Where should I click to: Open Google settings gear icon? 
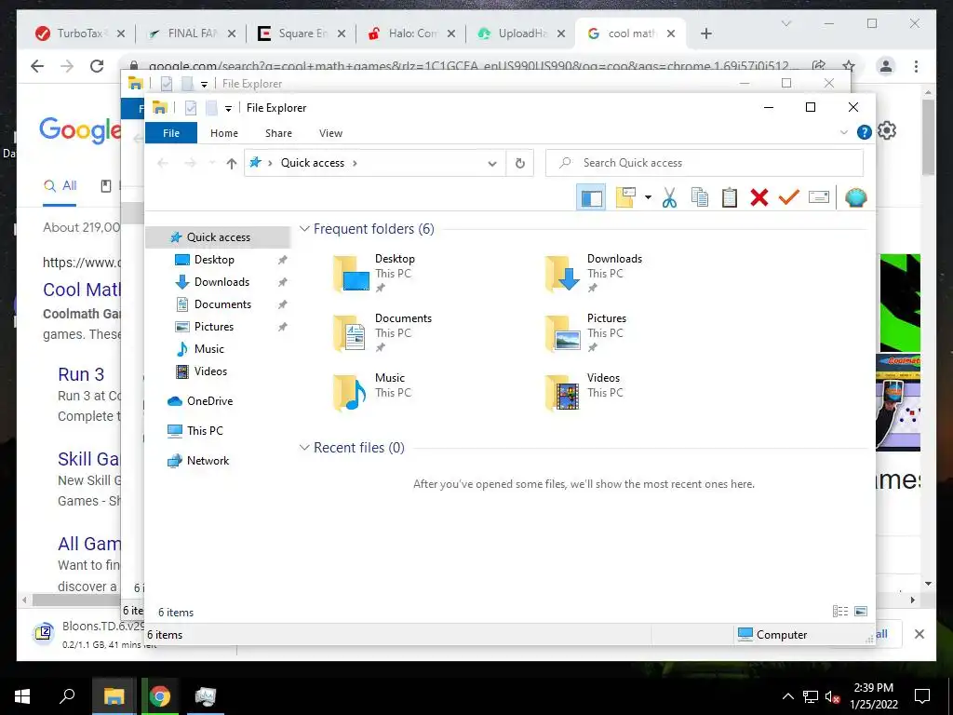pos(887,130)
